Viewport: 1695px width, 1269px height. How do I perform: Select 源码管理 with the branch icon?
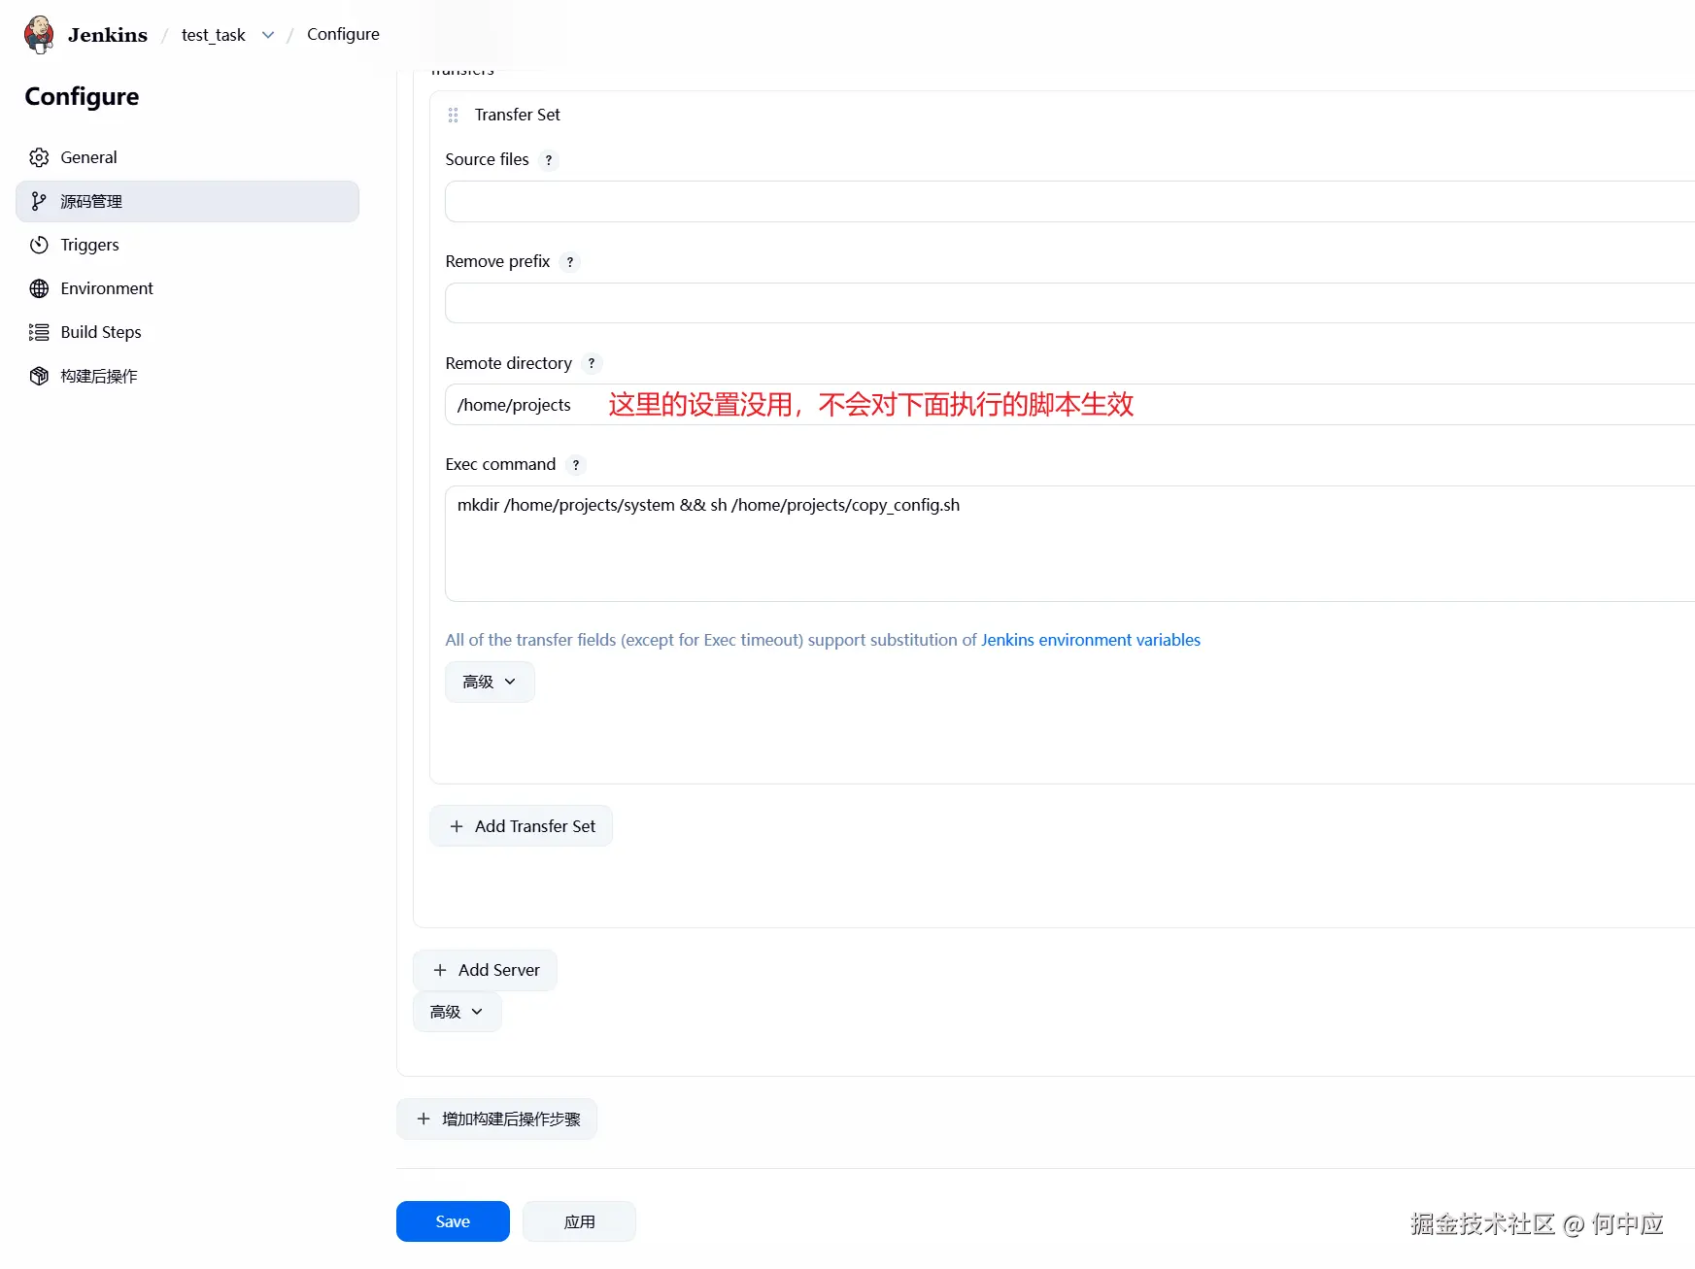[x=39, y=201]
